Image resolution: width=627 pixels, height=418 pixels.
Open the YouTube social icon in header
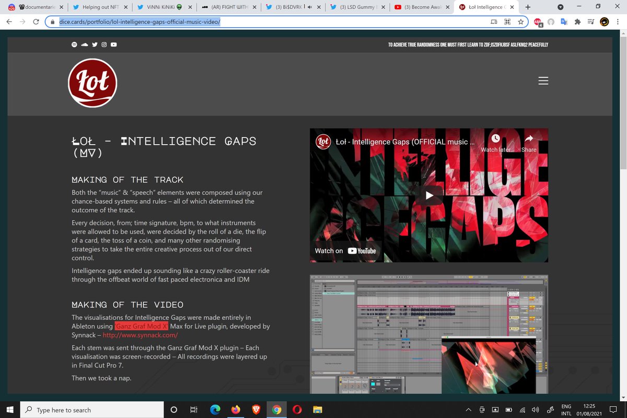113,44
